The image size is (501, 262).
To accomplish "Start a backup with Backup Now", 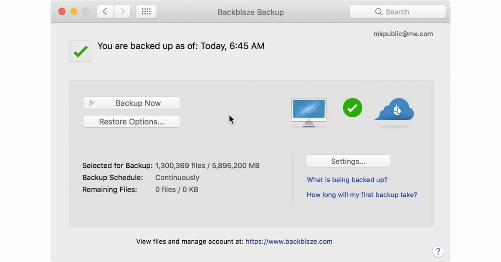I will pos(132,103).
